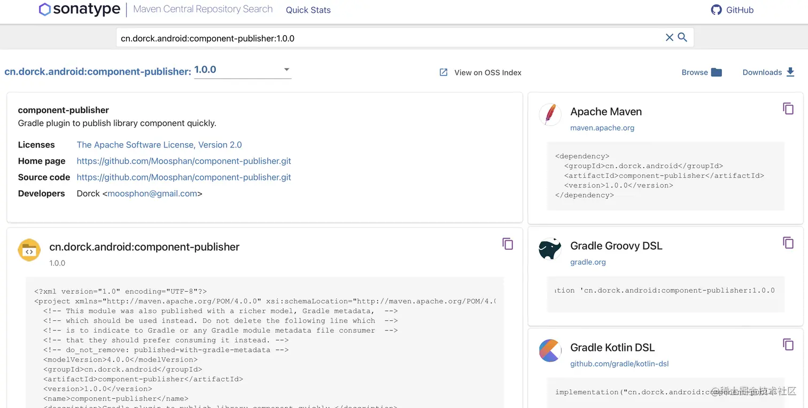Open the version 1.0.0 dropdown
The width and height of the screenshot is (808, 408).
(x=243, y=69)
